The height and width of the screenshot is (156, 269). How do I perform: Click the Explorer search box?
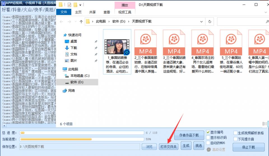coord(243,22)
